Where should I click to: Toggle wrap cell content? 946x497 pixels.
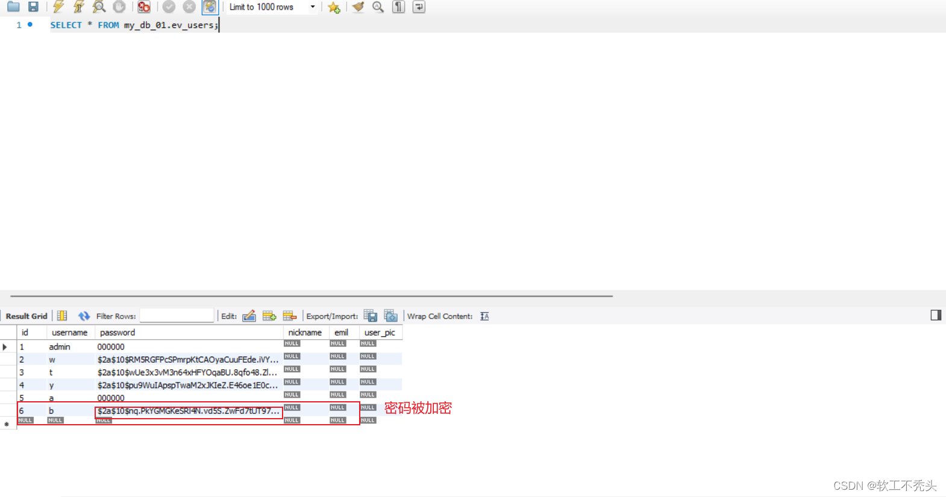point(484,316)
